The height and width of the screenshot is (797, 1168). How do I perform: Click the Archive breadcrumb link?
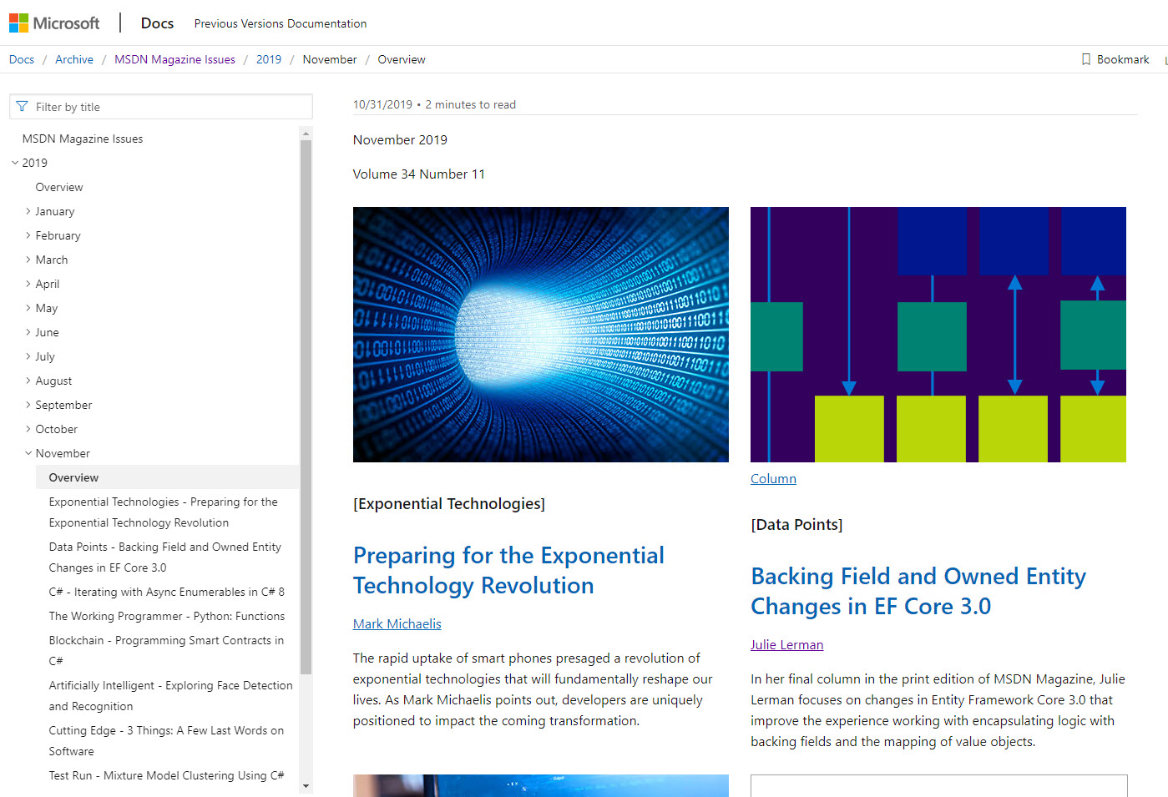[74, 59]
